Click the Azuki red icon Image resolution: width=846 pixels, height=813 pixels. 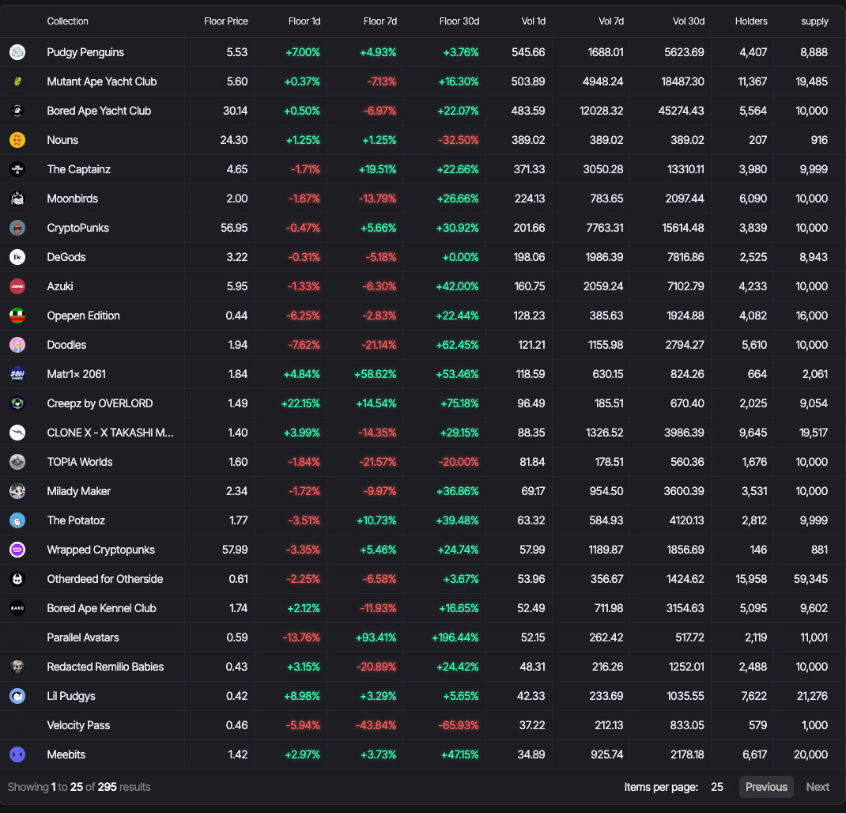click(x=17, y=286)
